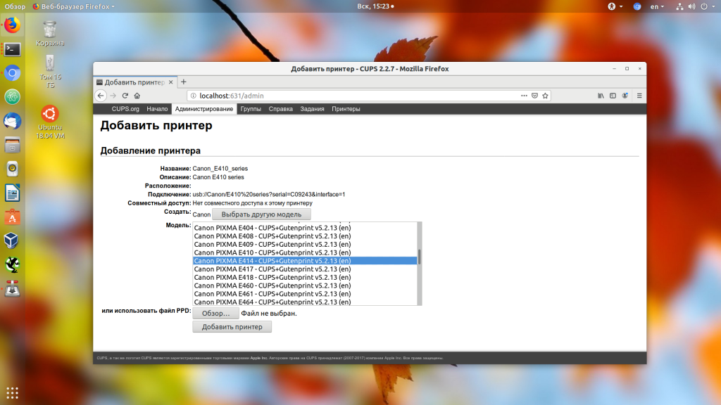
Task: Click Выбрать другую модель button
Action: [x=261, y=214]
